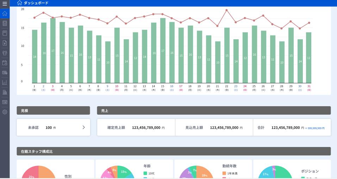Click the line chart peak point above day 22

click(x=227, y=10)
